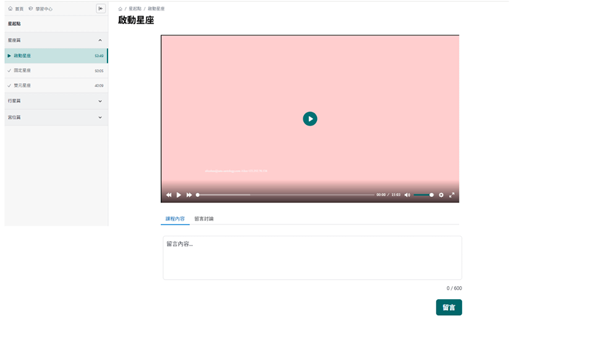The image size is (592, 340).
Task: Click the 留言 submit button
Action: point(449,307)
